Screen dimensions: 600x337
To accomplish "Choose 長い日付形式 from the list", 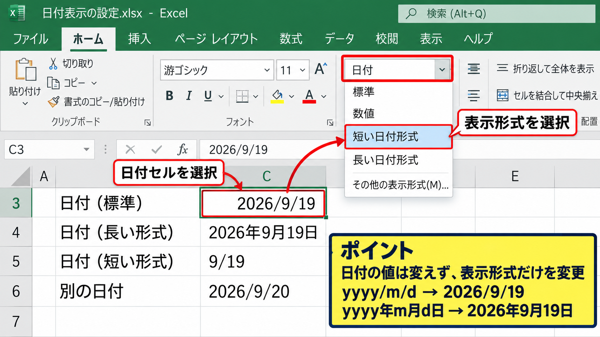I will point(398,160).
